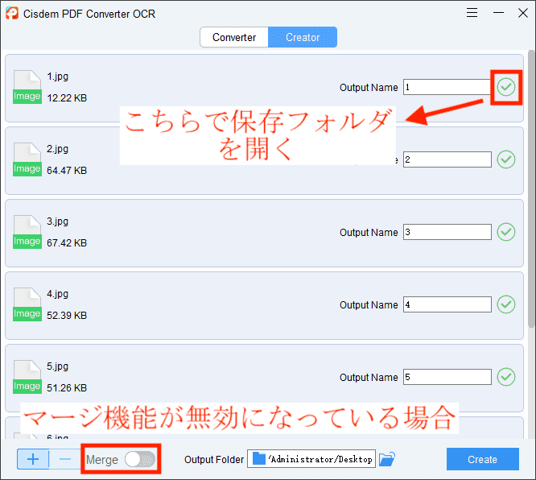The width and height of the screenshot is (536, 480).
Task: Toggle the Merge switch
Action: [x=140, y=459]
